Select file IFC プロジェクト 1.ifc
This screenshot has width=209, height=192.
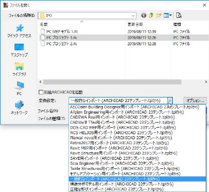[x=61, y=38]
